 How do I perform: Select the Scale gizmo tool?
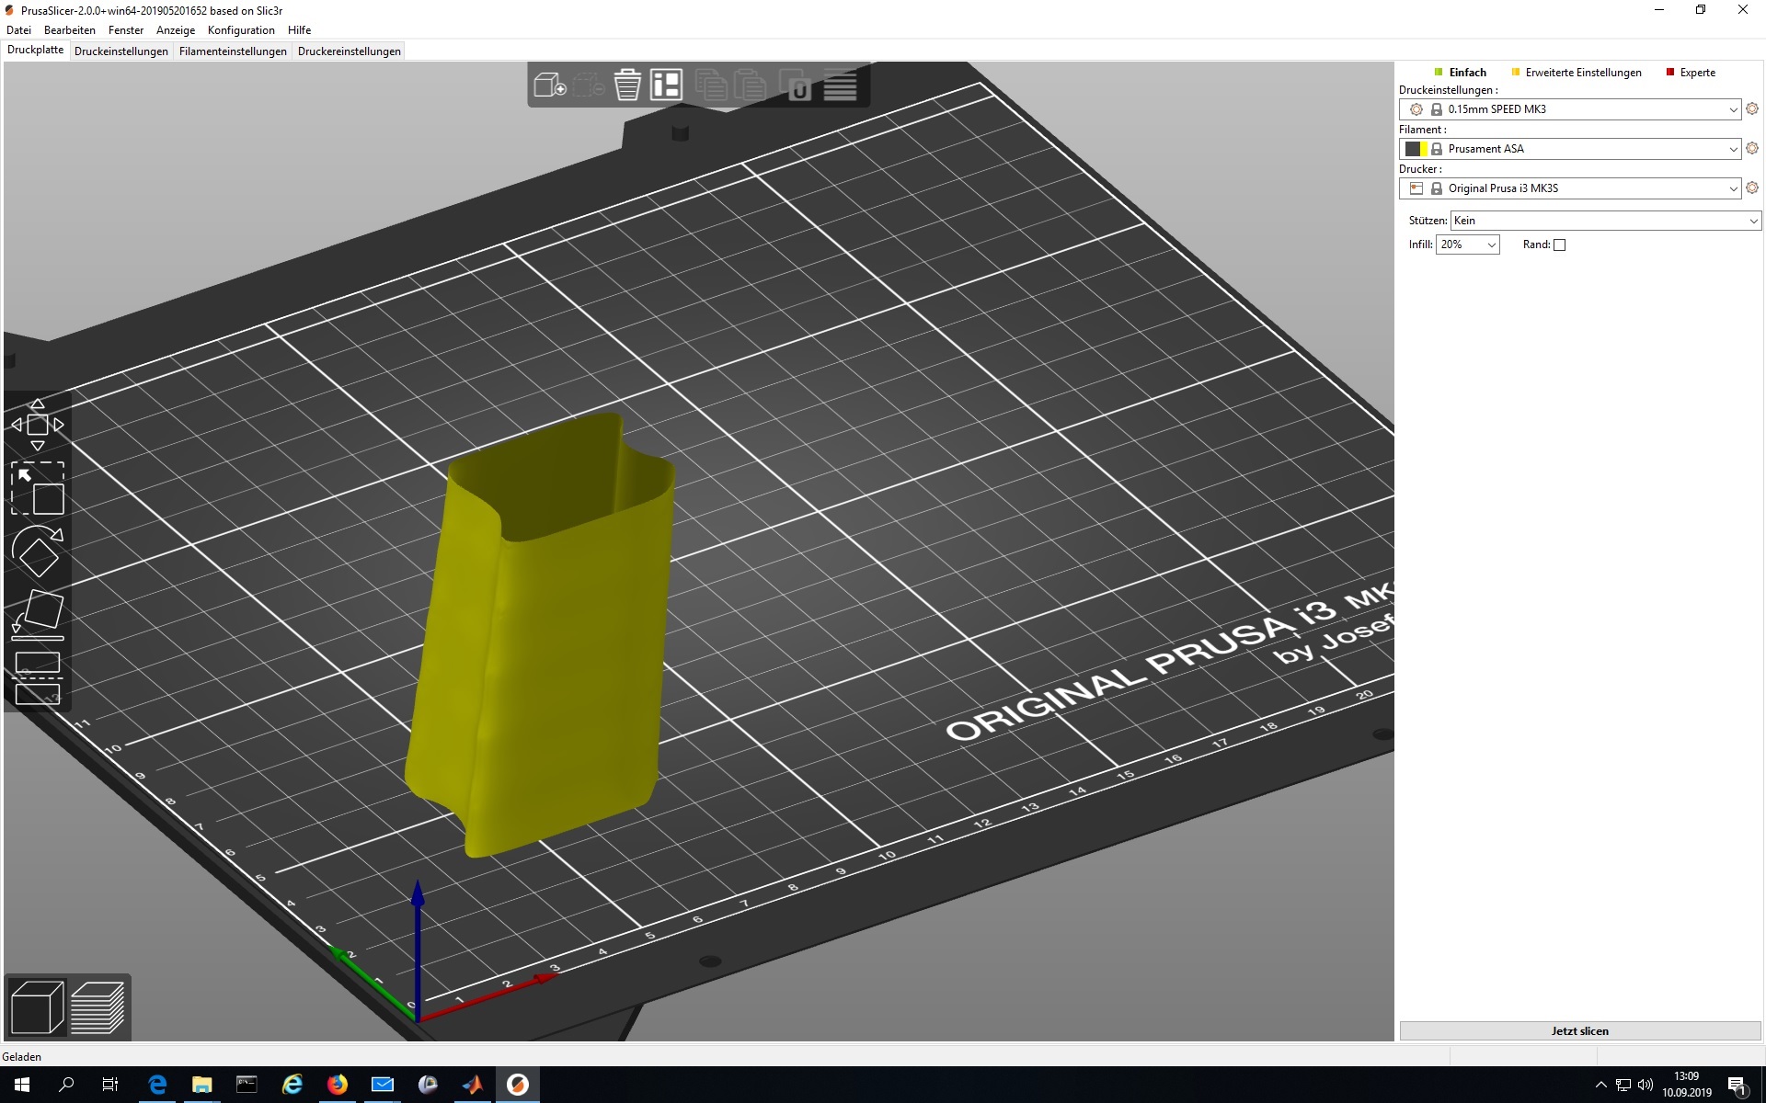(x=38, y=488)
